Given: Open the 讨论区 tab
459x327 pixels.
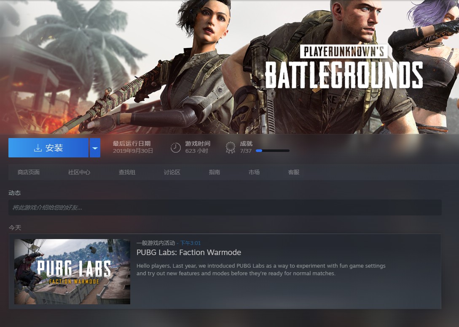Looking at the screenshot, I should tap(172, 172).
